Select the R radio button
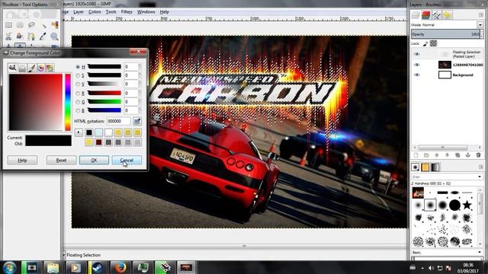Image resolution: width=488 pixels, height=274 pixels. coord(78,93)
